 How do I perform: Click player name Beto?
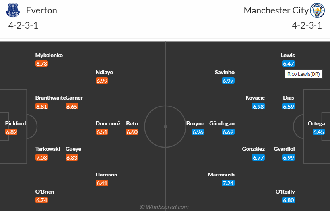point(132,123)
